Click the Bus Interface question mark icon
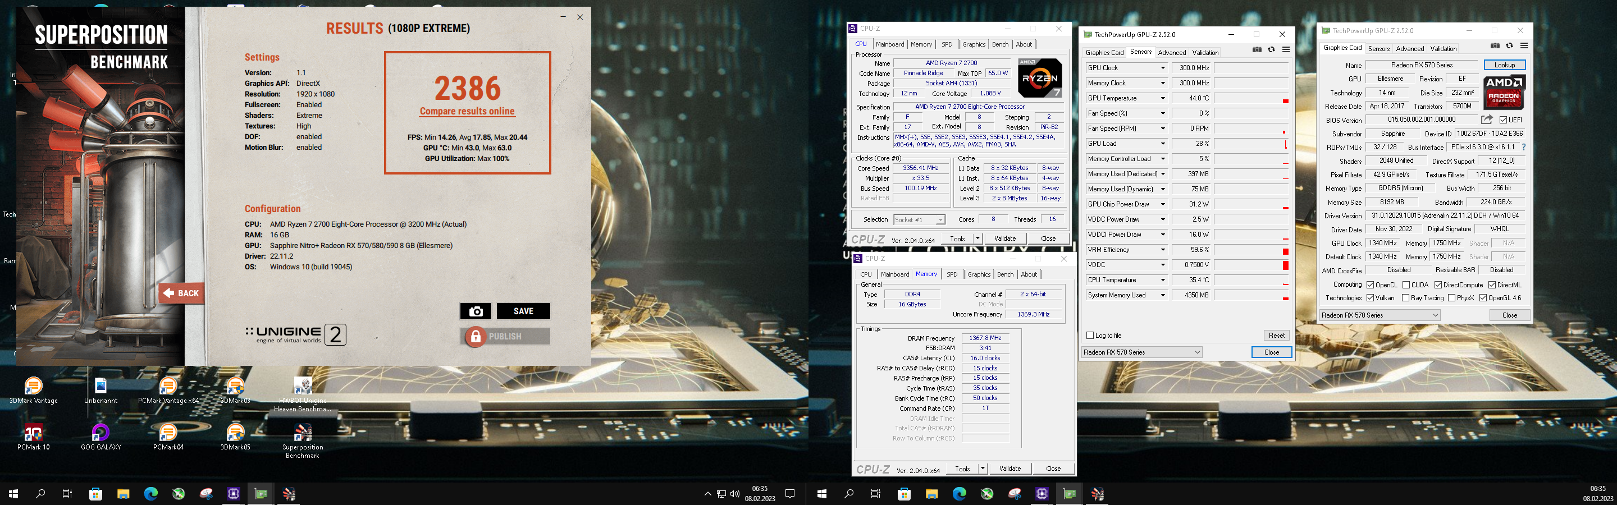This screenshot has height=505, width=1617. (1523, 147)
